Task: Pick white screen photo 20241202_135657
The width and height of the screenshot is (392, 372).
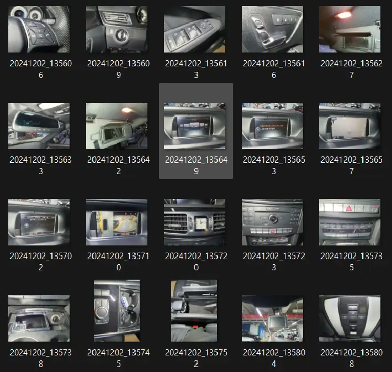Action: click(349, 126)
